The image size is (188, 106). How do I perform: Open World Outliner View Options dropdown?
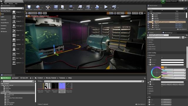coord(182,29)
